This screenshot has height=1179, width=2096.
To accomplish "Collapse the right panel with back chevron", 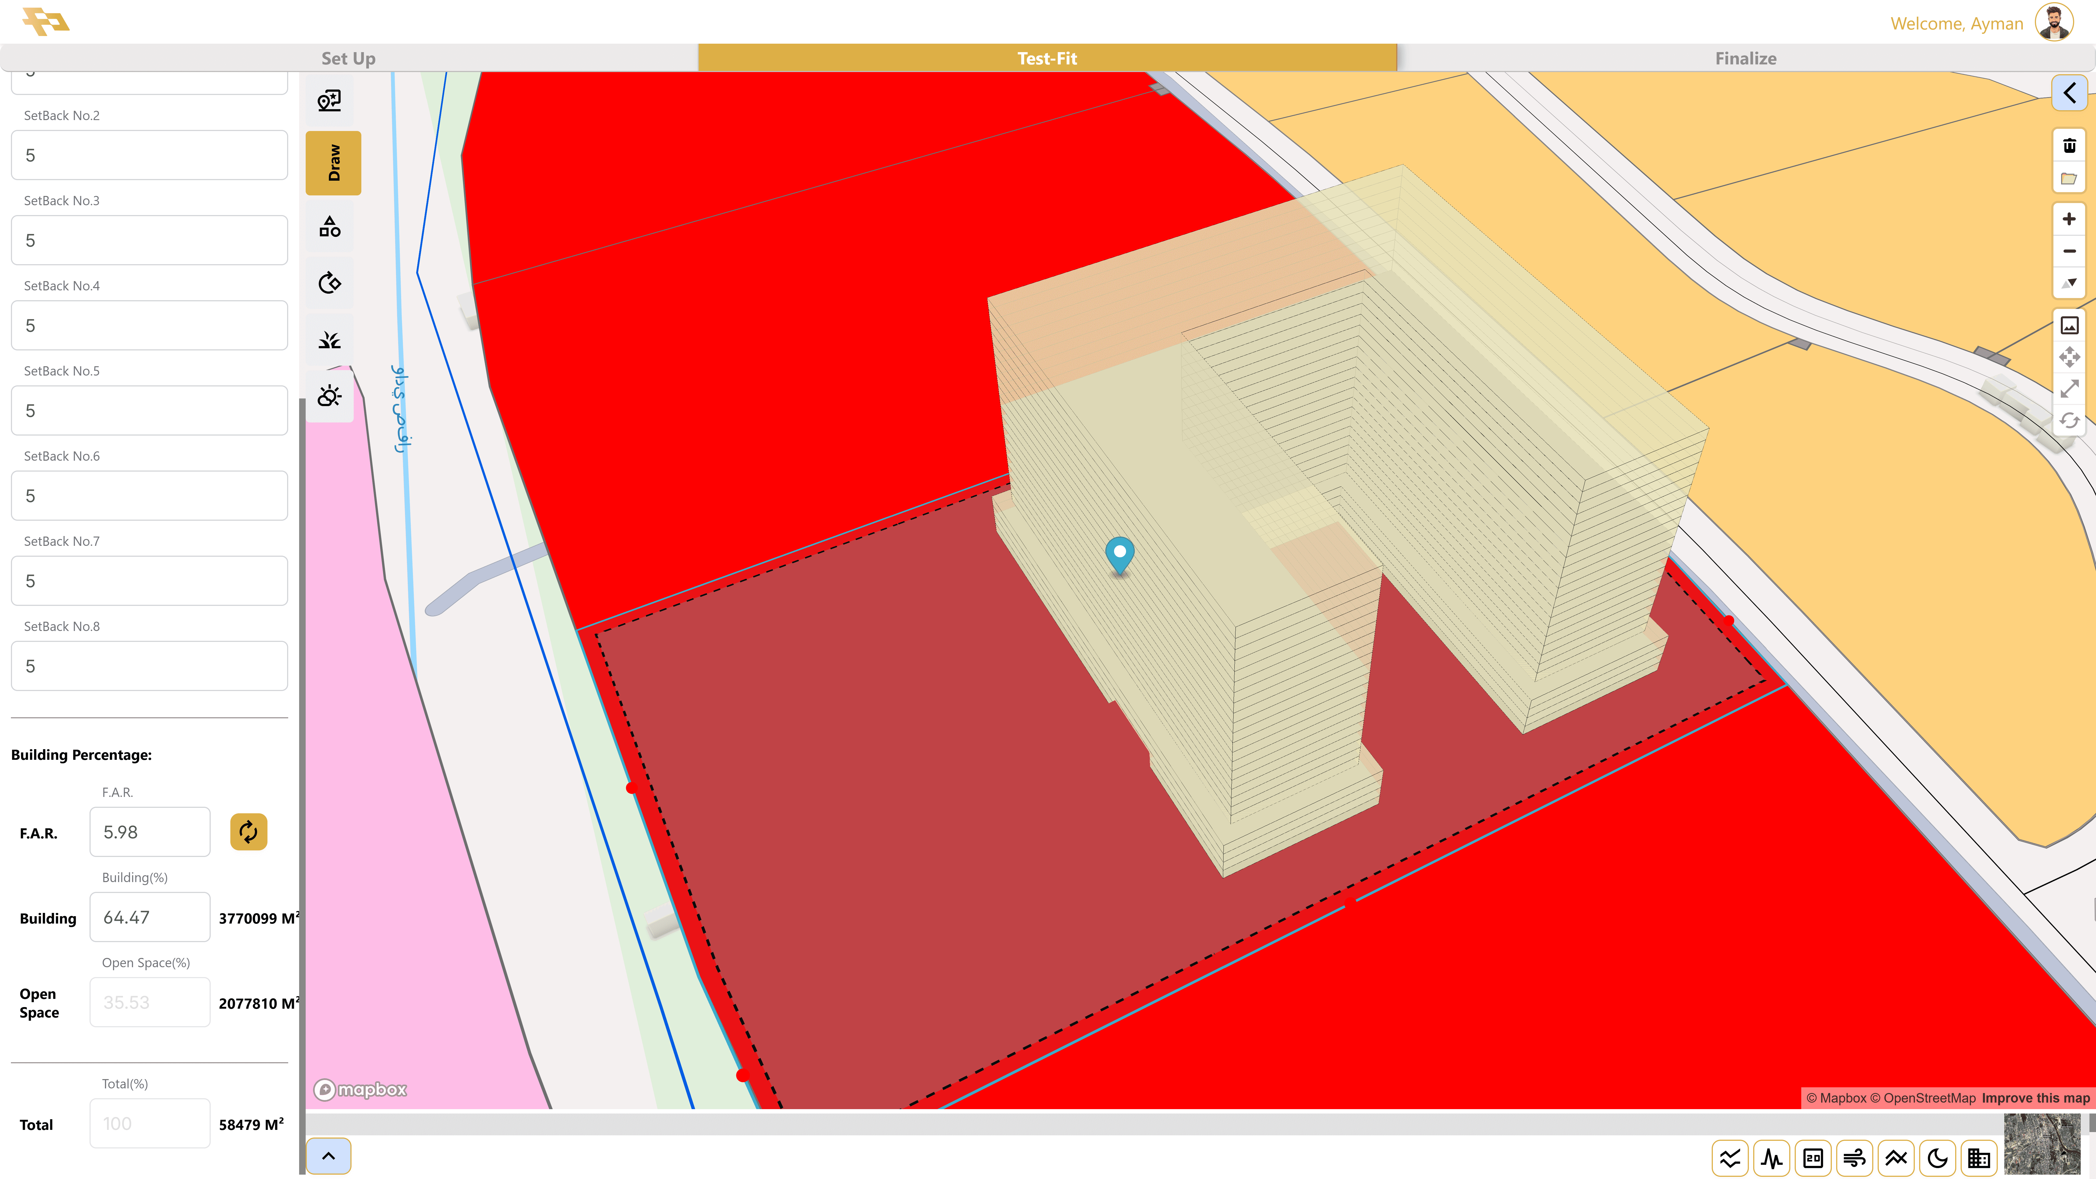I will pos(2069,93).
